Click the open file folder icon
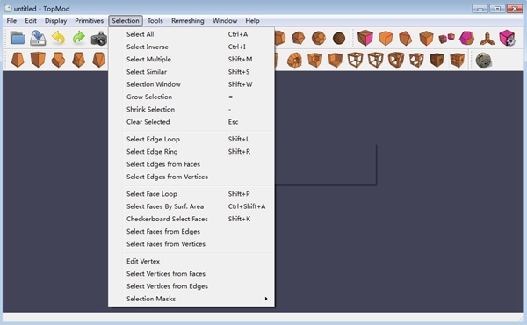This screenshot has height=325, width=527. [x=18, y=38]
